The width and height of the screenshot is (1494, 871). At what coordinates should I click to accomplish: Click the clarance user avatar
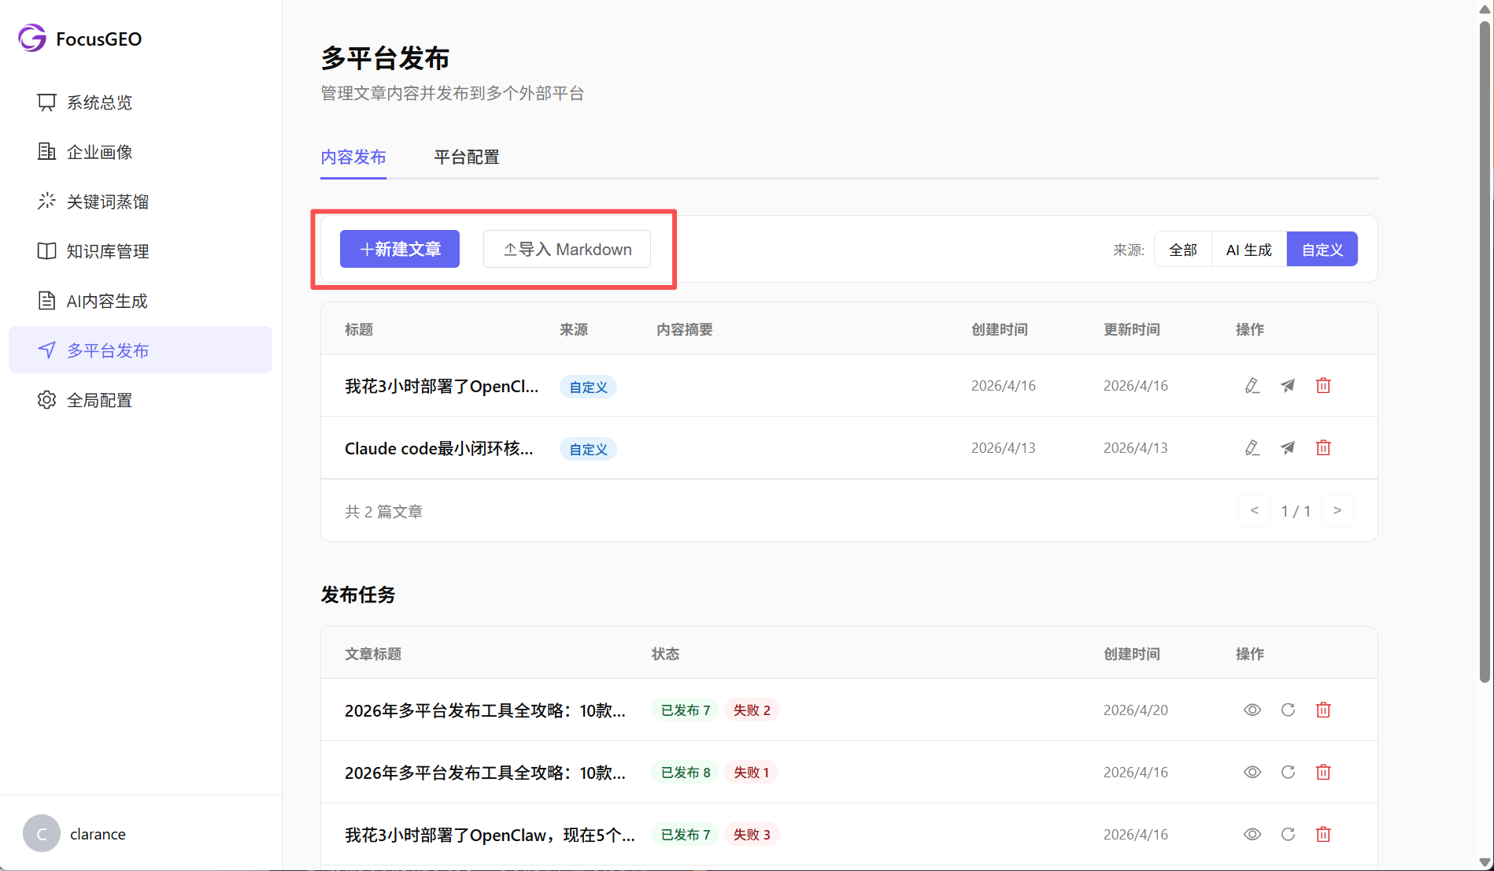point(42,833)
